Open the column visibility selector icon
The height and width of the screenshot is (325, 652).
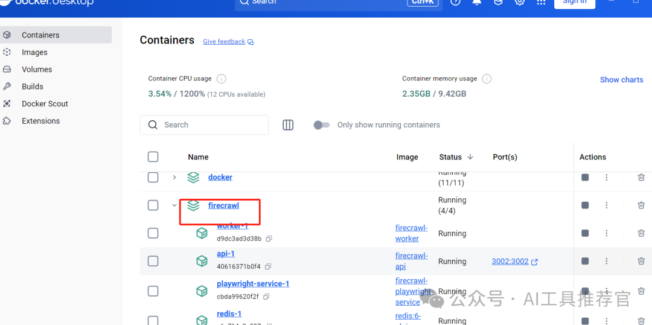[288, 125]
